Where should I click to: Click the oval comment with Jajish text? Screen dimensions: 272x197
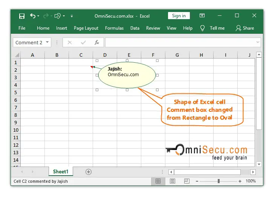point(127,75)
